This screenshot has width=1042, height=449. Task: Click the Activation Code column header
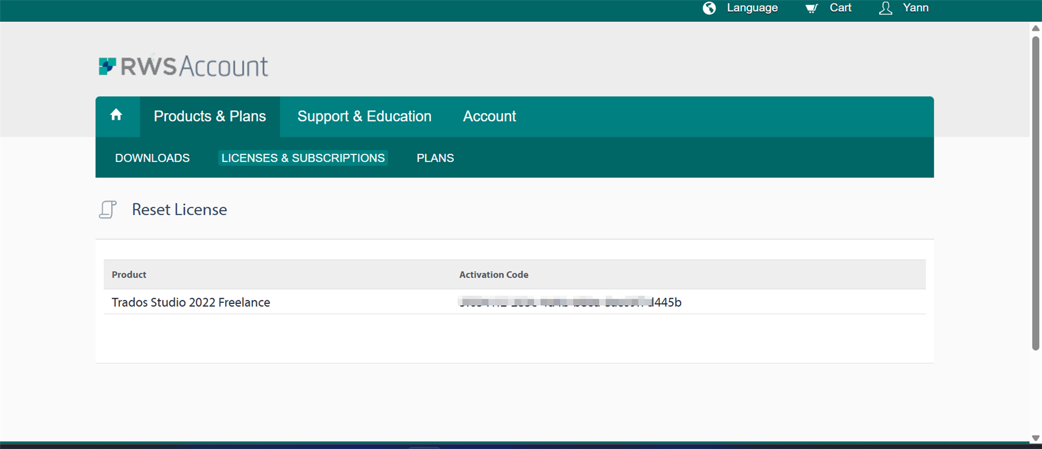point(494,274)
